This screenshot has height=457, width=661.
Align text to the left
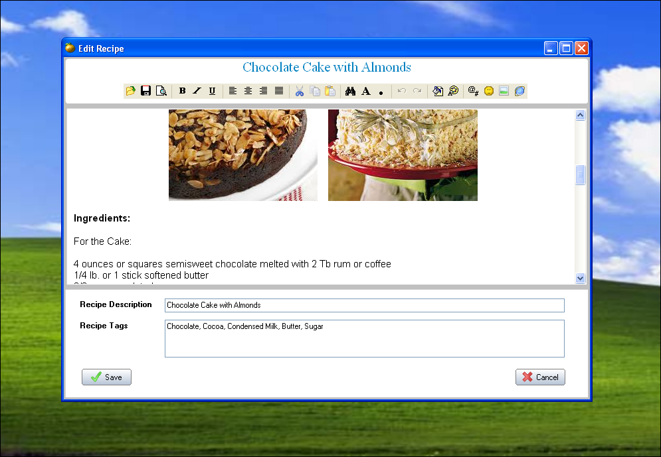click(233, 91)
